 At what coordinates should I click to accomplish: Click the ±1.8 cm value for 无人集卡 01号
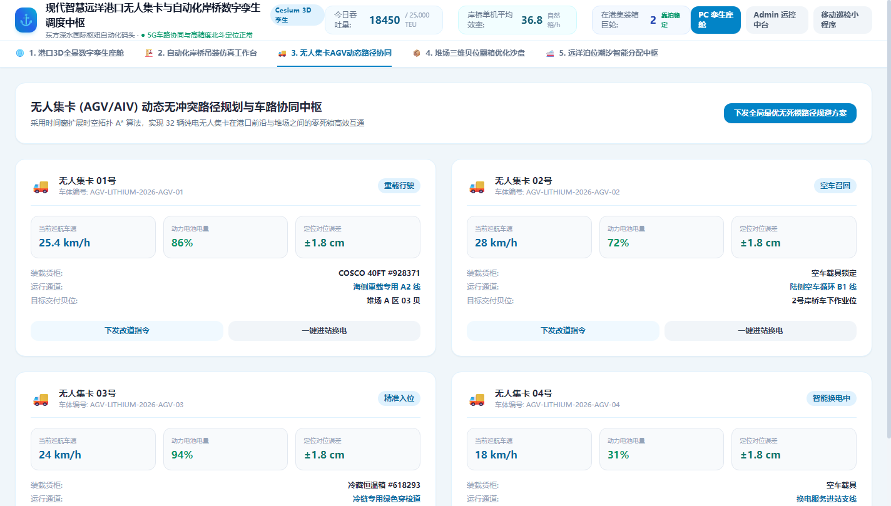click(324, 243)
